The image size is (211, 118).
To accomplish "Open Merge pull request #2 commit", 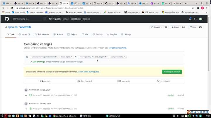I will coord(53,109).
